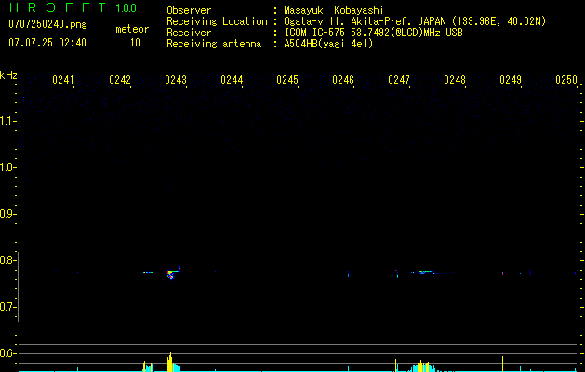Click the kHz axis unit label
The height and width of the screenshot is (372, 585).
point(8,75)
